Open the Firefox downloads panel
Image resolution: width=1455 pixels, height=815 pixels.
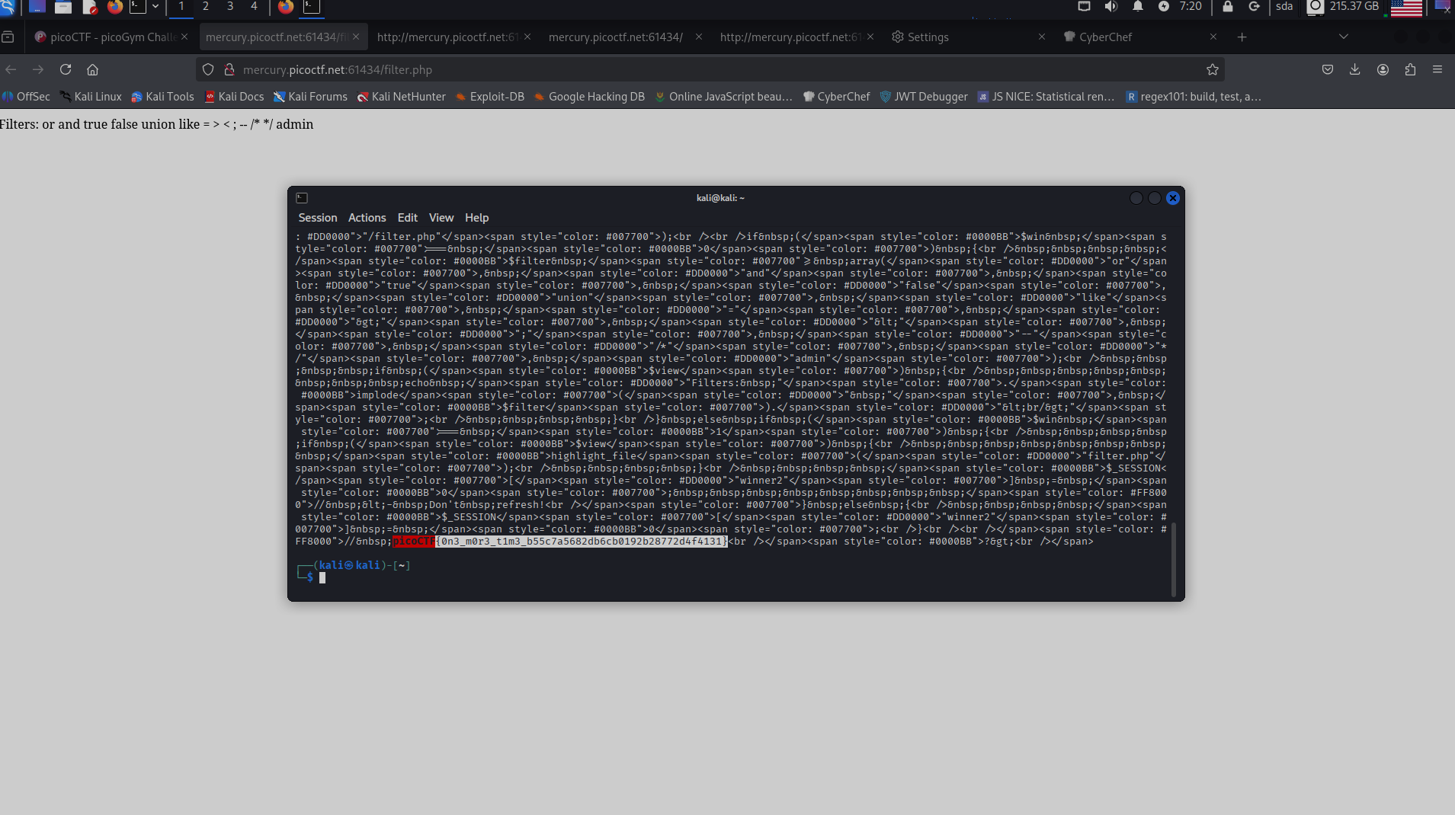click(x=1354, y=69)
